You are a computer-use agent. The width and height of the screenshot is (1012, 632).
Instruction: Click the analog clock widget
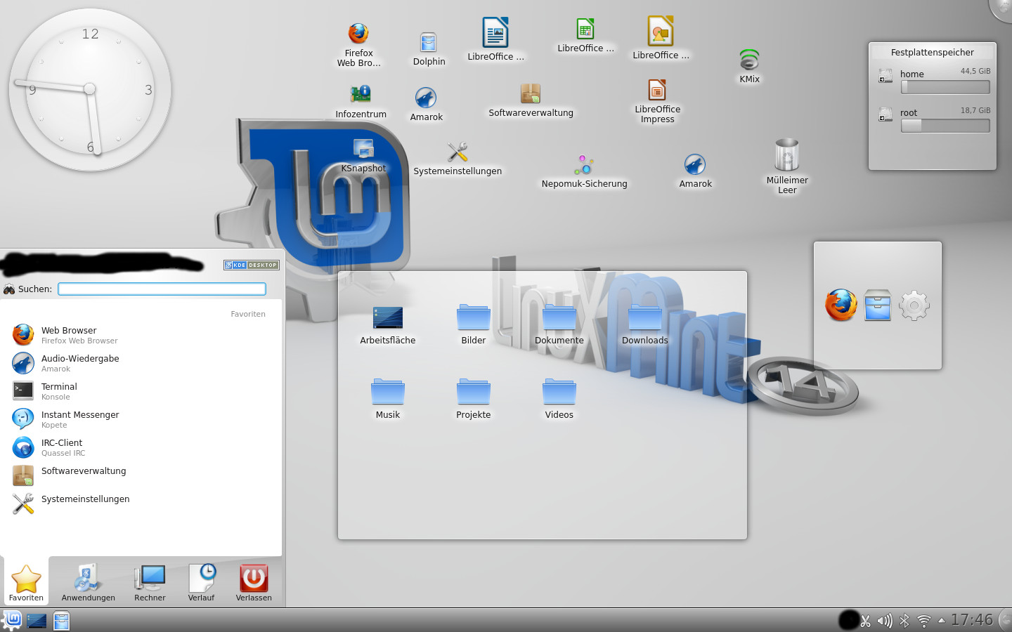pyautogui.click(x=90, y=89)
